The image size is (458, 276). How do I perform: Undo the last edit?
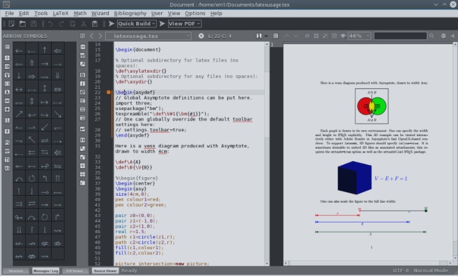click(50, 24)
